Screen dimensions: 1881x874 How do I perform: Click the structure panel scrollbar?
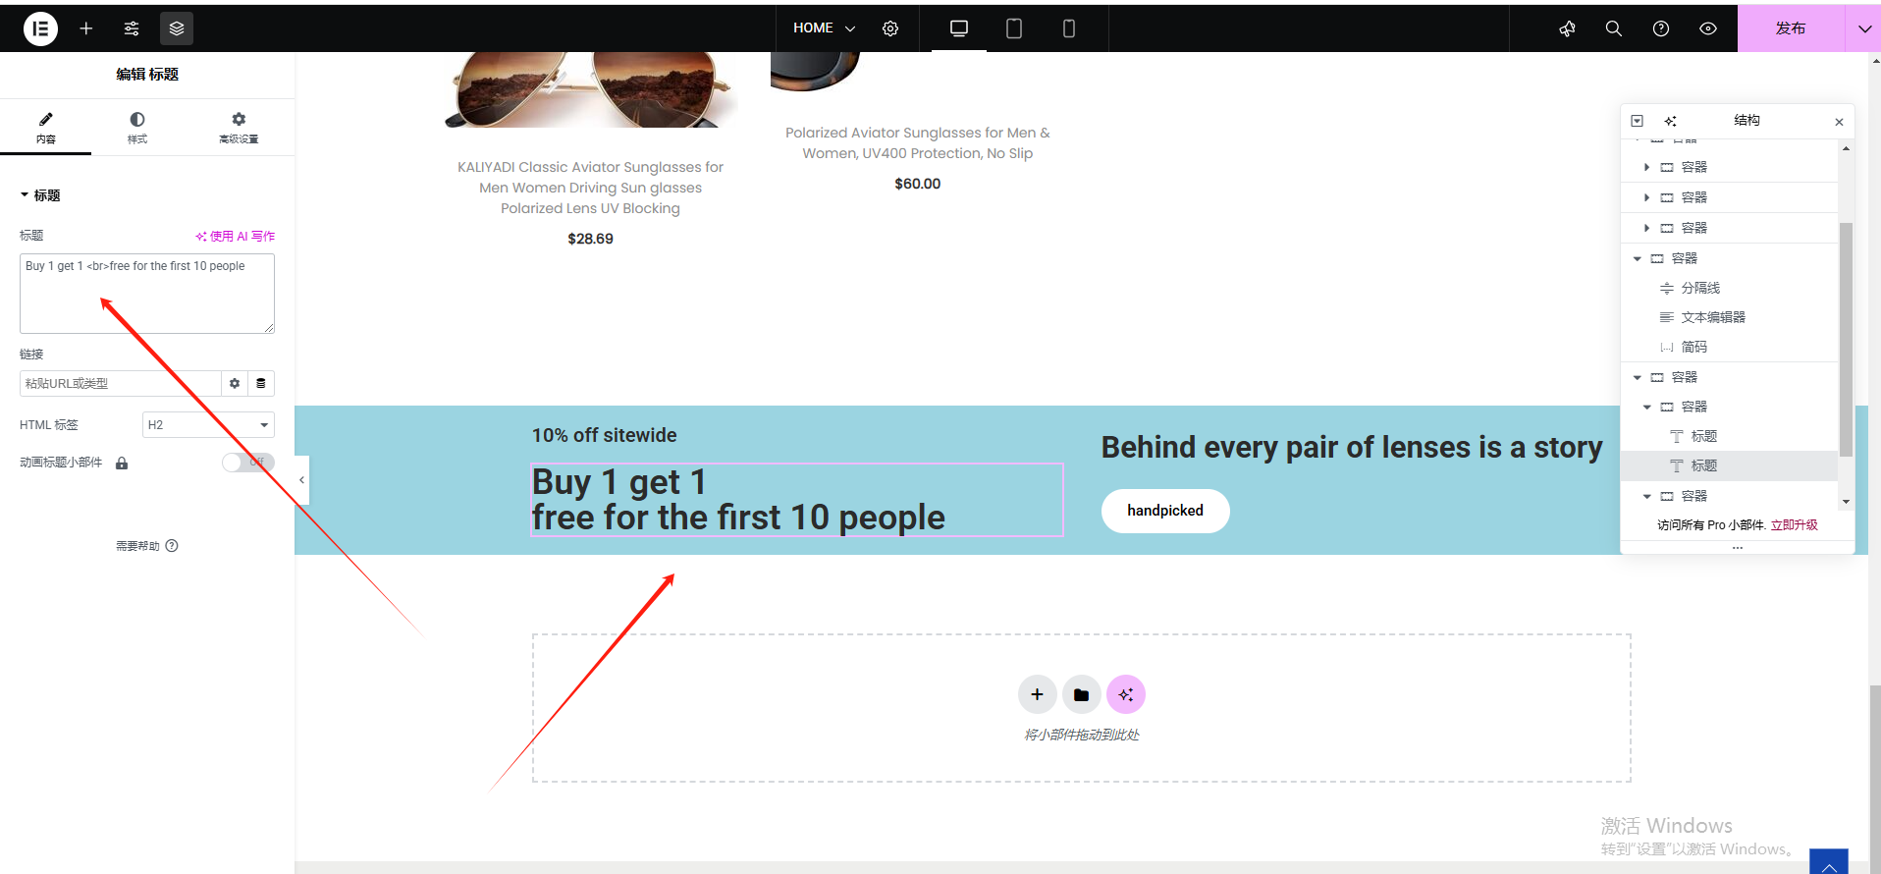tap(1846, 339)
